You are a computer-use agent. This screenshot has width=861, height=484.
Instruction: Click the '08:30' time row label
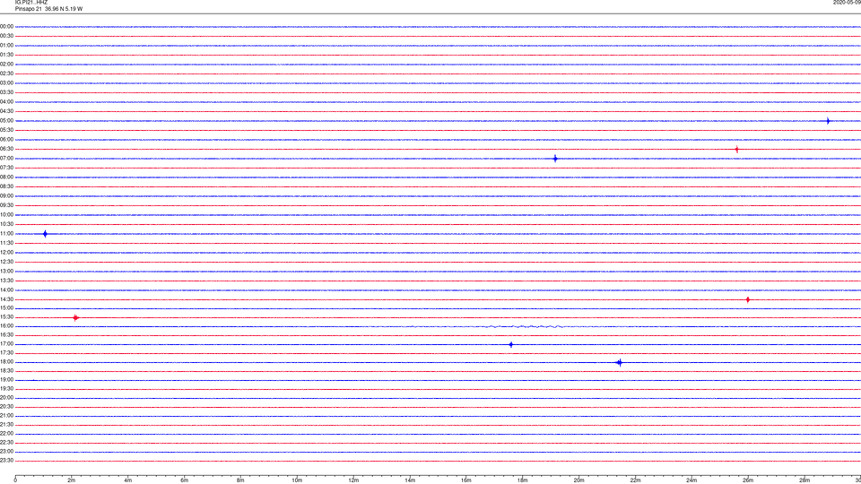point(6,186)
